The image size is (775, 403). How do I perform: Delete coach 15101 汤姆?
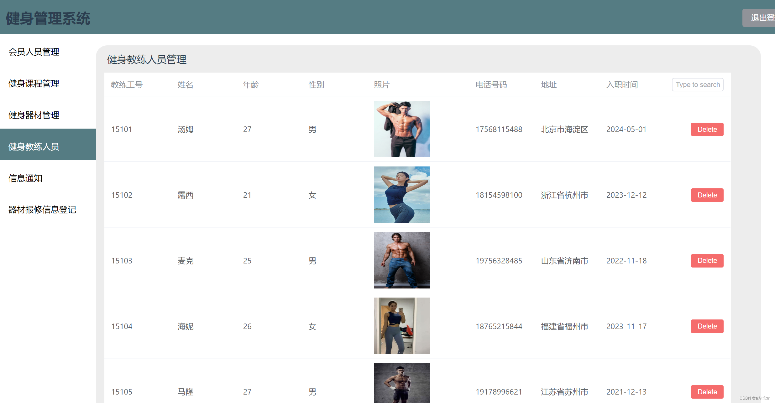(707, 130)
